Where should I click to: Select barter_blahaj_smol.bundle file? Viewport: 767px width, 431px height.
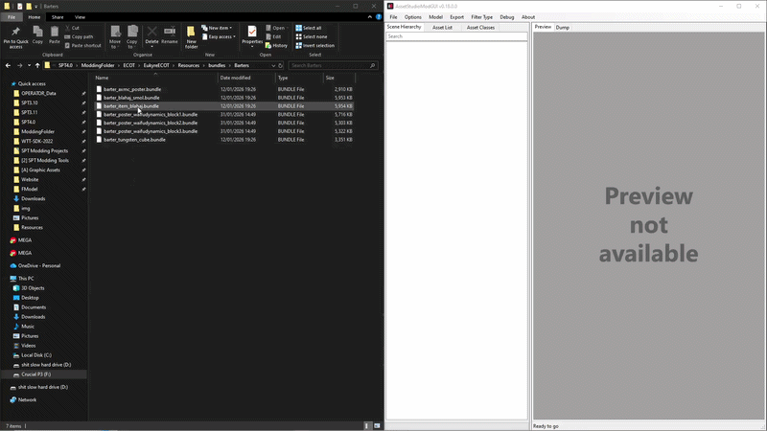tap(223, 98)
